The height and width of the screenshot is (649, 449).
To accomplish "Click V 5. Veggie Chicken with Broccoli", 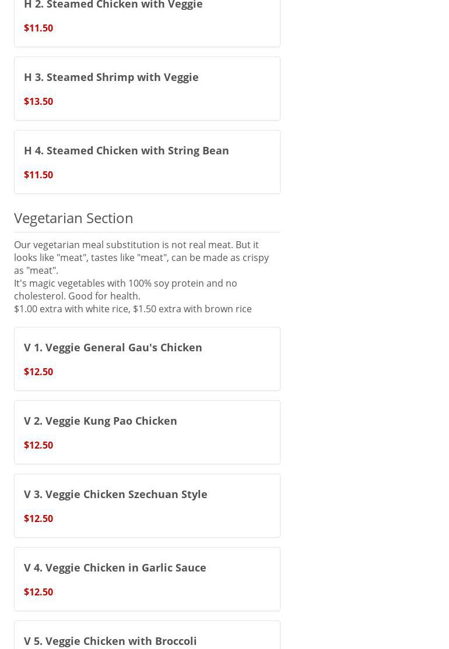I will point(110,641).
